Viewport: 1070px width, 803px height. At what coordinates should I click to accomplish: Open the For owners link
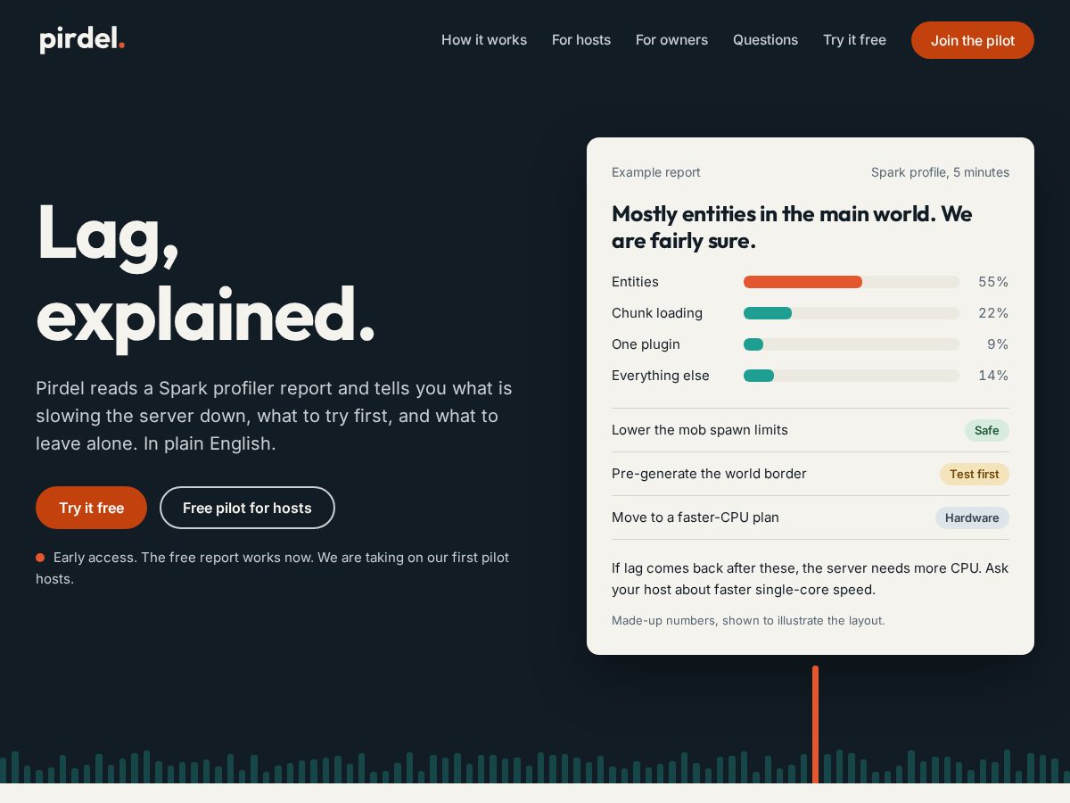(671, 40)
